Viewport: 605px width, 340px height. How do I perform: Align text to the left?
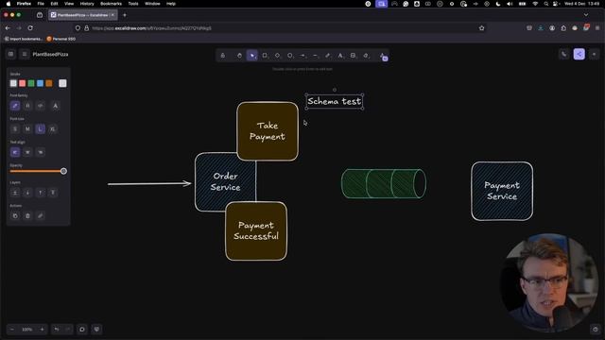click(x=15, y=152)
